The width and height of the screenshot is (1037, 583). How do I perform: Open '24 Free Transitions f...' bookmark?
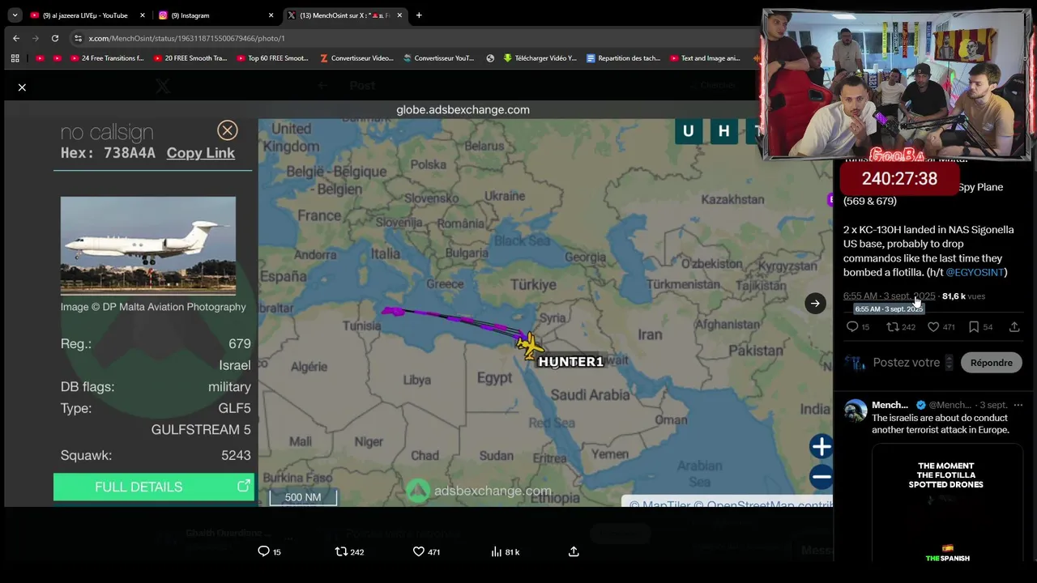point(107,58)
